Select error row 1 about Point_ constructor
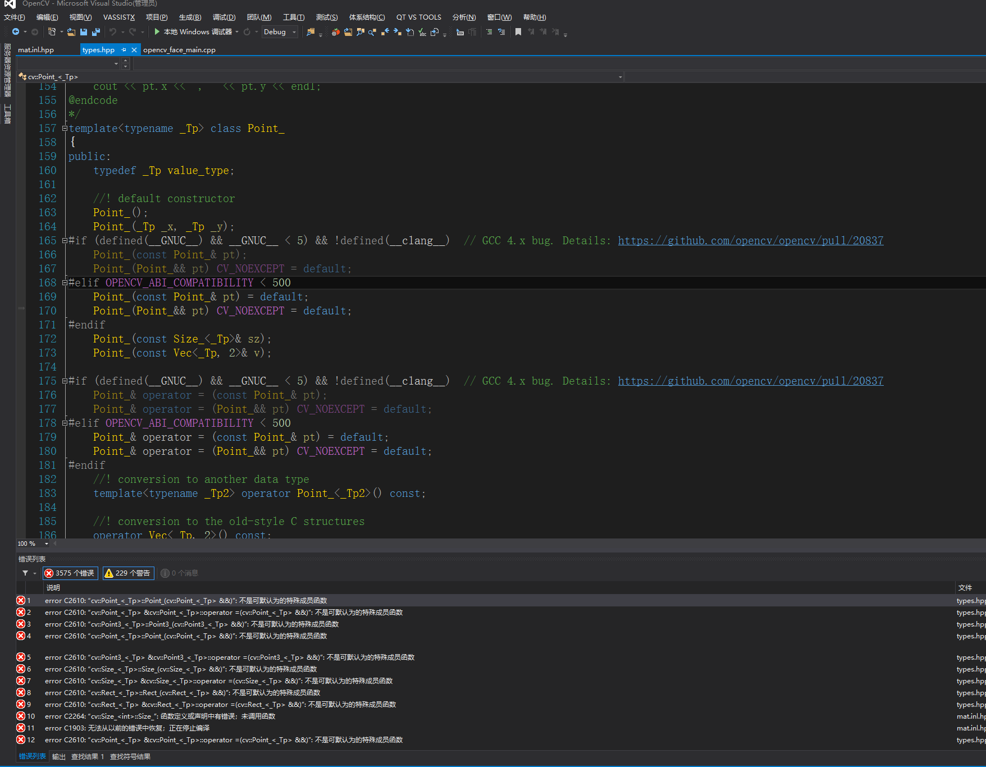The width and height of the screenshot is (986, 767). pyautogui.click(x=501, y=601)
